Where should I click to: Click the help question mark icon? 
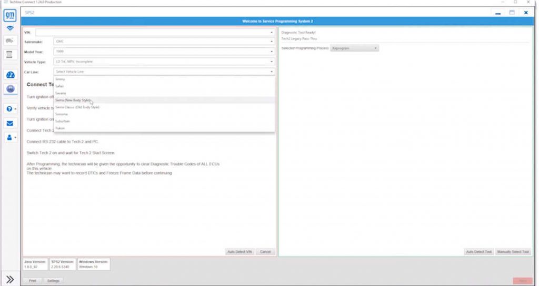[x=10, y=109]
